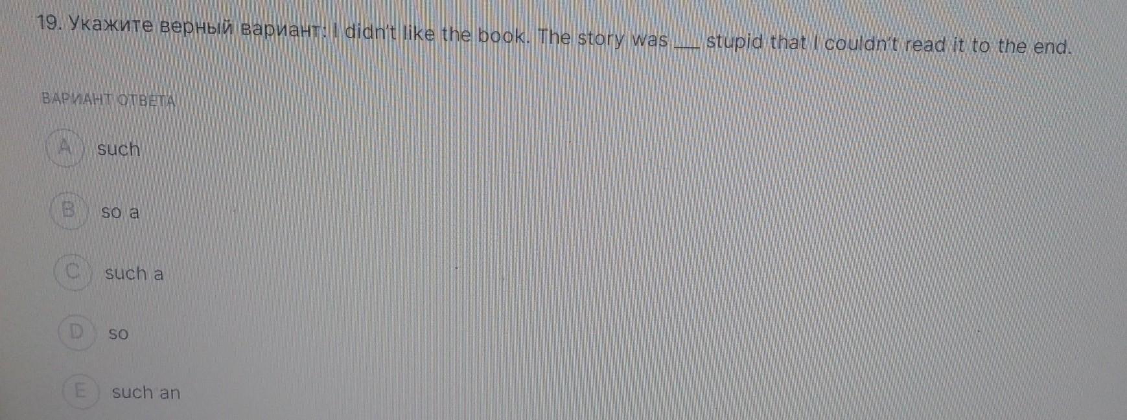Choose the answer text 'so a'
1127x420 pixels.
point(120,212)
